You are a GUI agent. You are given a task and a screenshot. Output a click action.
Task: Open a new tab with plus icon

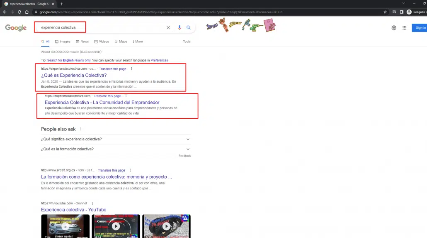click(x=62, y=4)
